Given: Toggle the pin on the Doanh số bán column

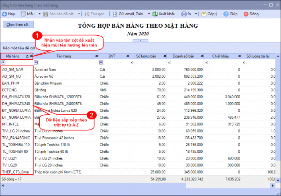Looking at the screenshot, I should coord(202,57).
